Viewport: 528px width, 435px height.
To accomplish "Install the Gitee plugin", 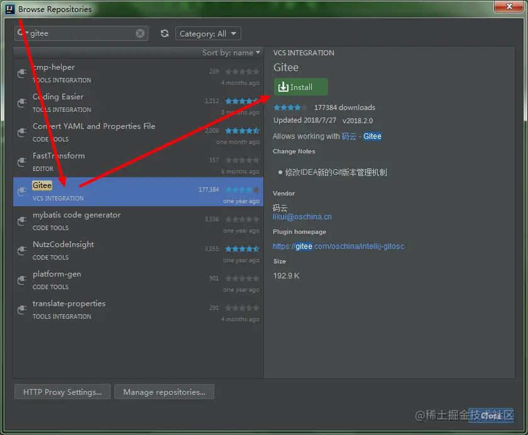I will pyautogui.click(x=300, y=87).
